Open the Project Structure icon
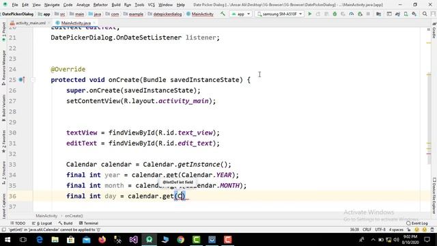Image resolution: width=437 pixels, height=246 pixels. [x=378, y=14]
